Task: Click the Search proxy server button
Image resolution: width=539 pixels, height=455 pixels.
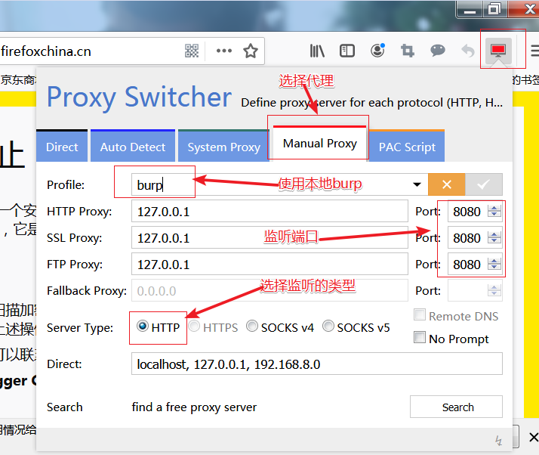Action: 456,407
